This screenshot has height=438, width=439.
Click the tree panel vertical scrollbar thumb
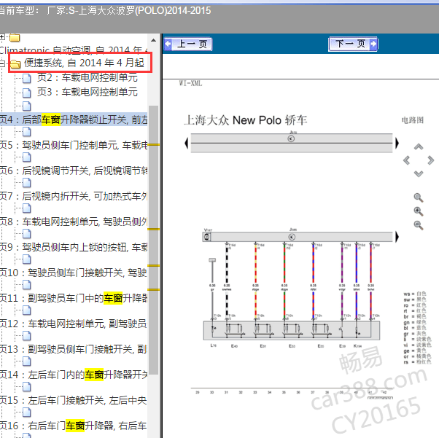click(x=153, y=240)
